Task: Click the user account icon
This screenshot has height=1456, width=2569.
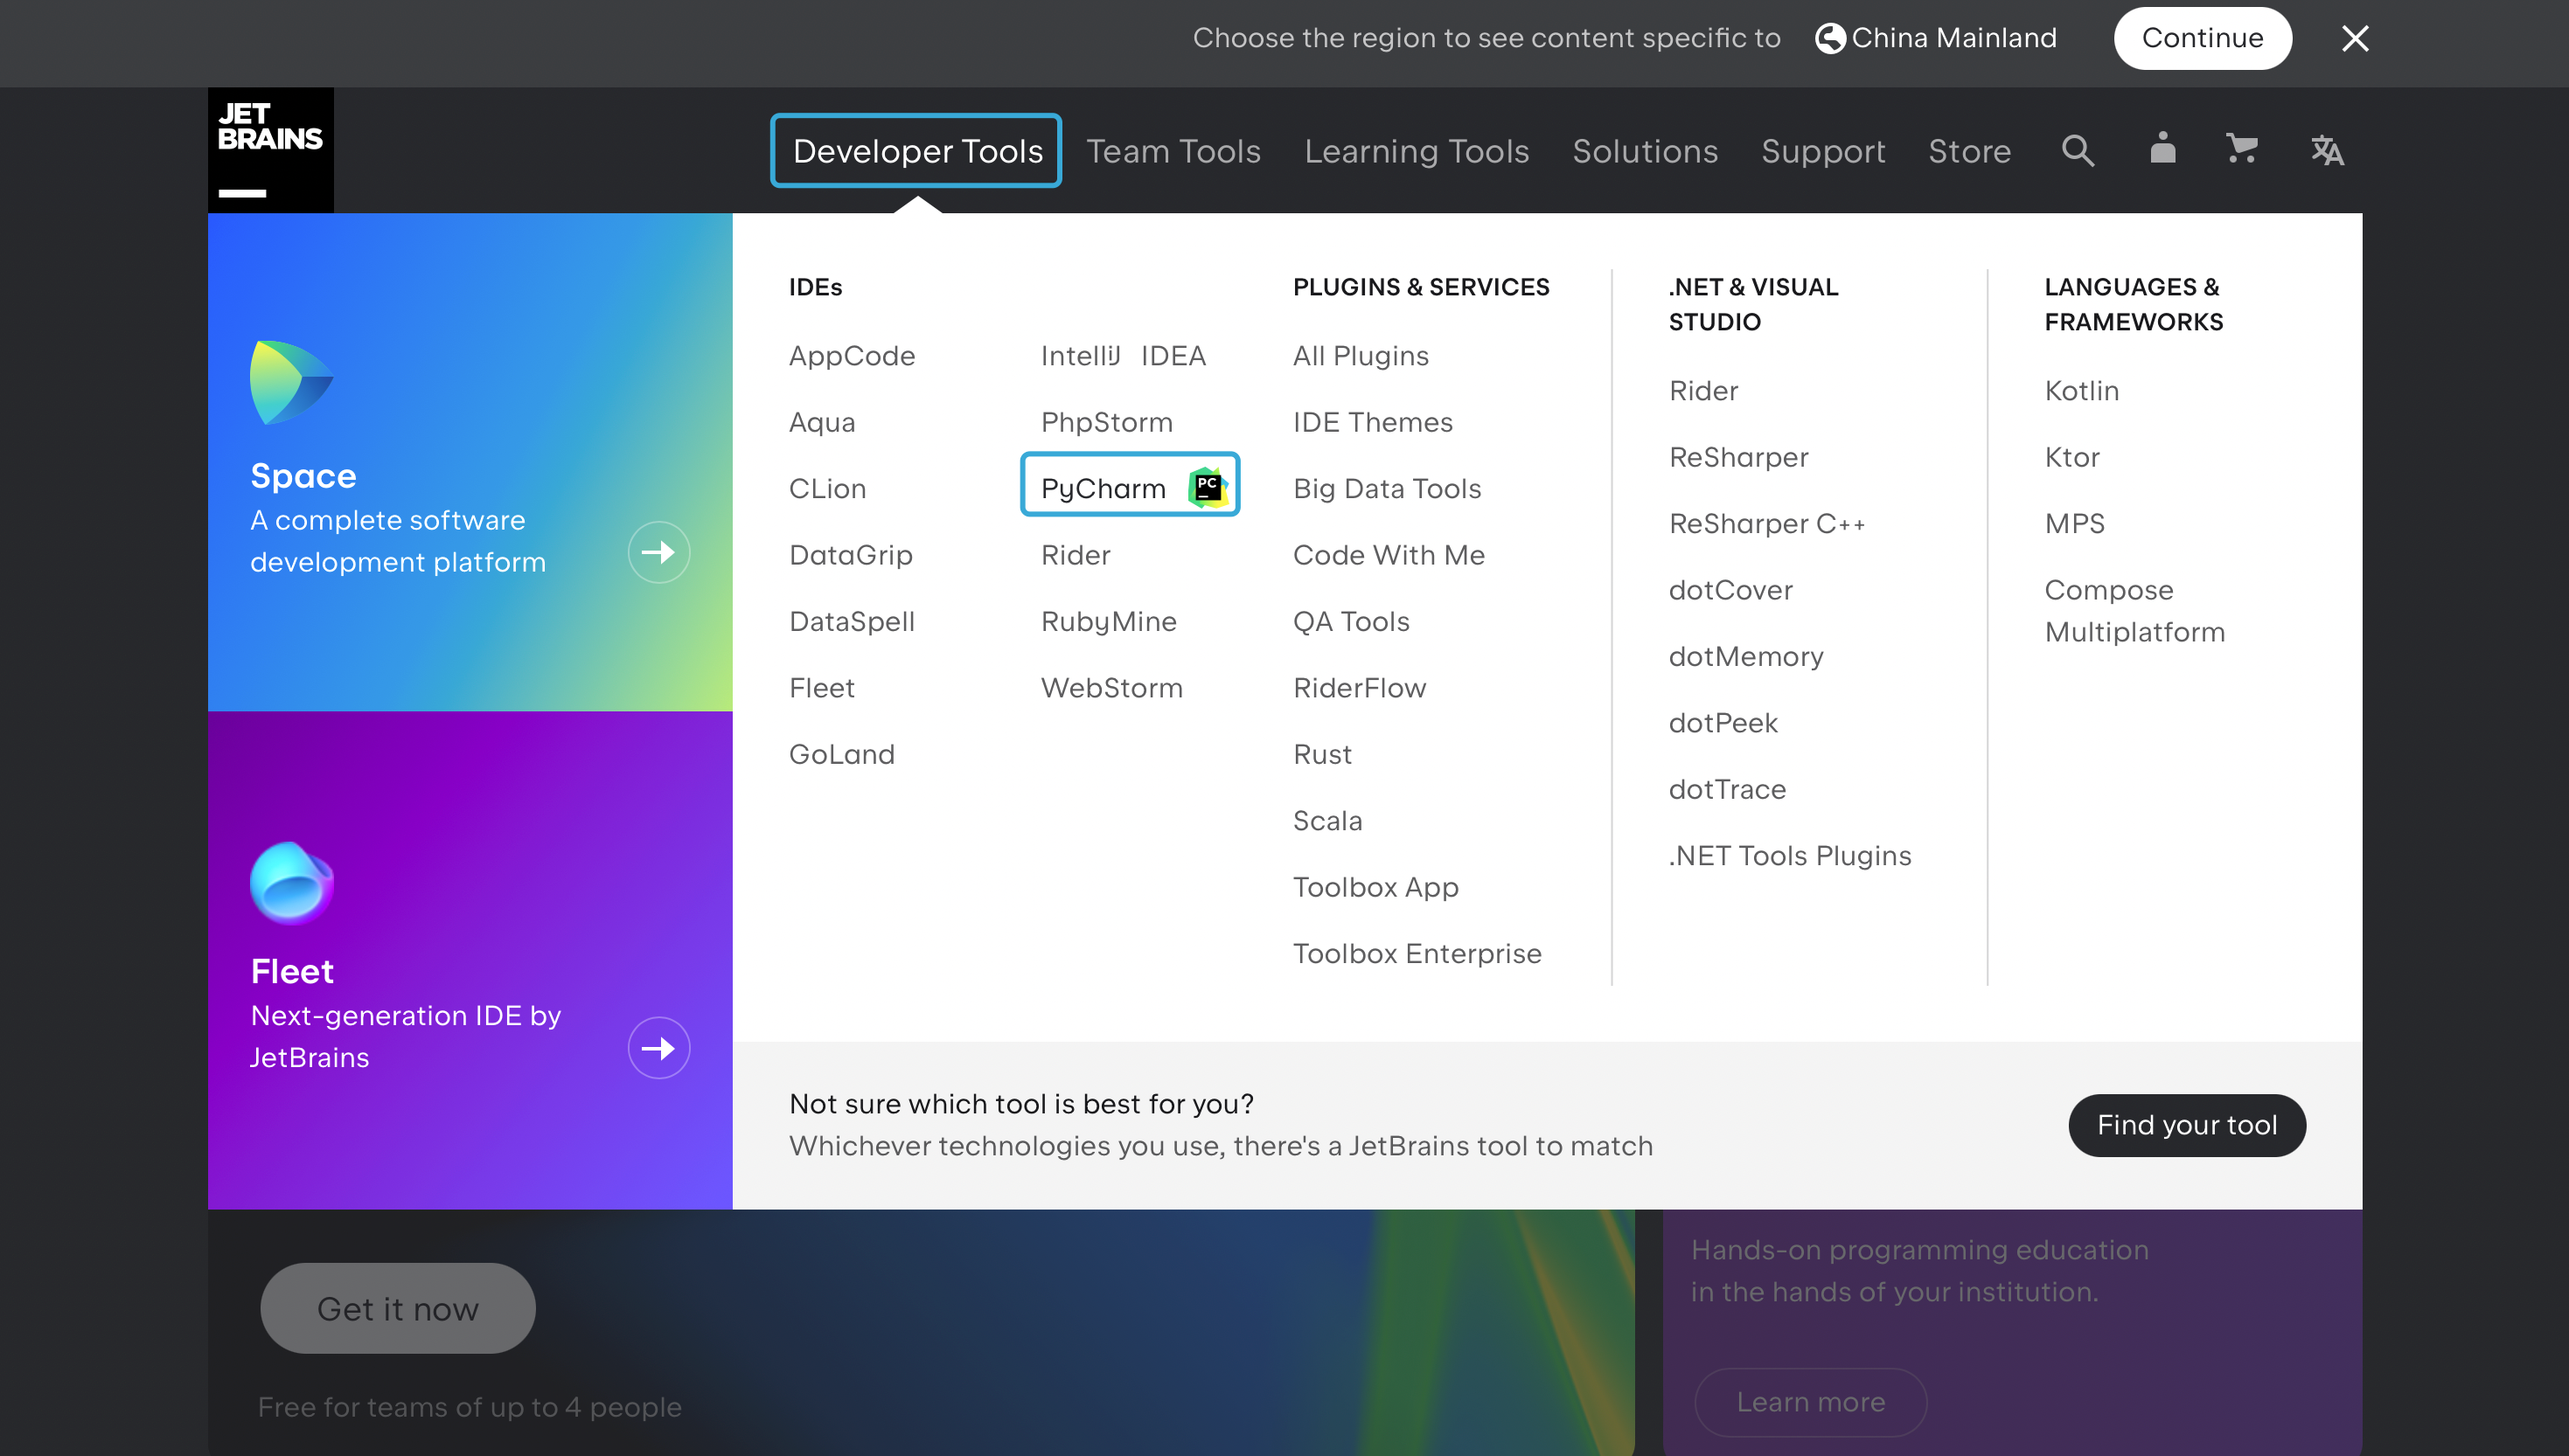Action: (x=2162, y=149)
